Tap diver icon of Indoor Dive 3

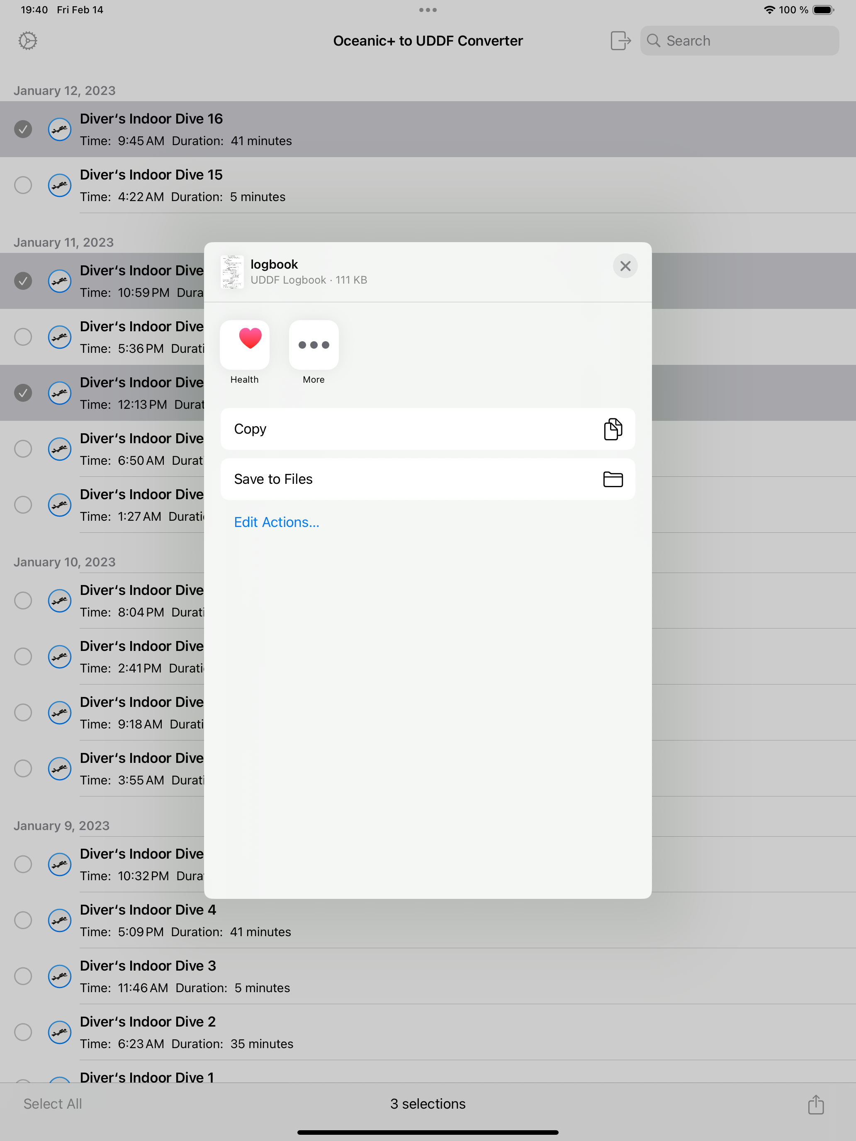(x=60, y=976)
